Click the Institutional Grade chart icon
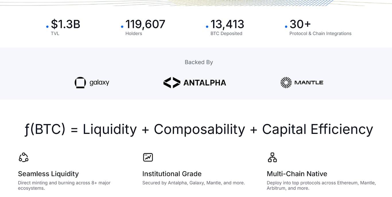This screenshot has width=392, height=197. coord(148,157)
